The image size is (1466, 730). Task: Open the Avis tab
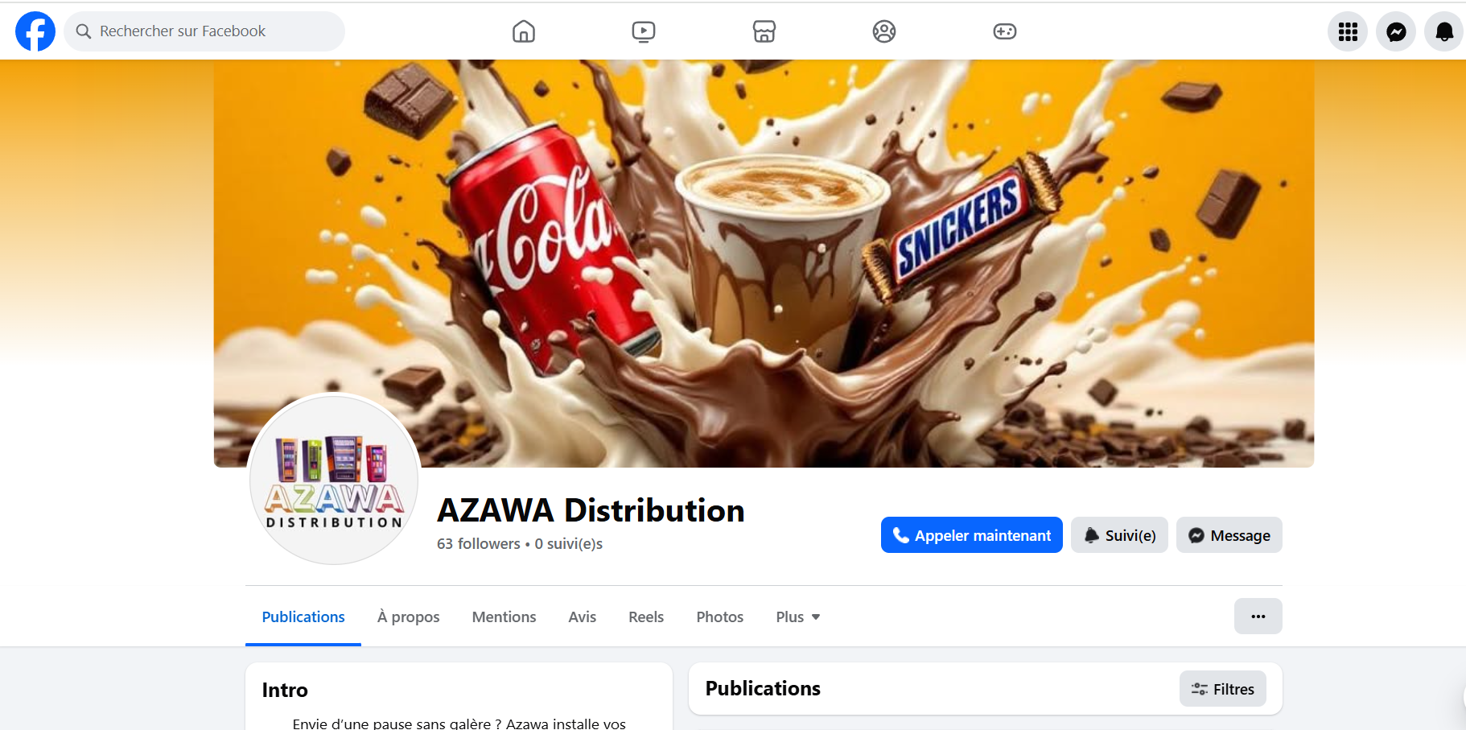[x=583, y=617]
